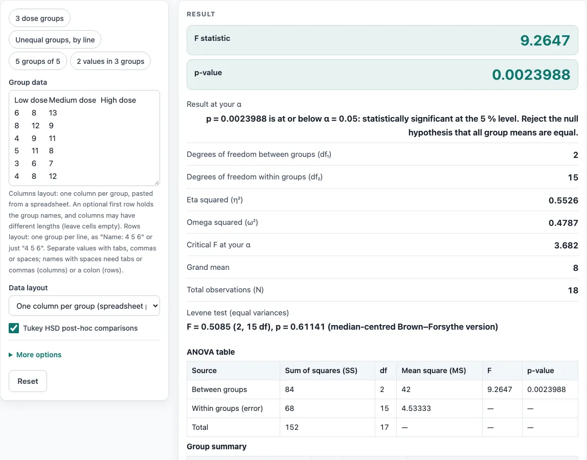Click the 'ANOVA table' heading
The width and height of the screenshot is (587, 460).
[x=210, y=352]
